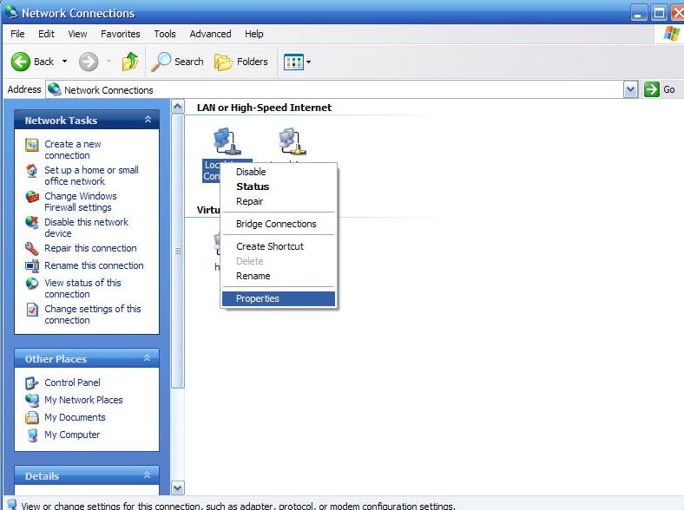The image size is (684, 510).
Task: Click the My Computer icon
Action: pyautogui.click(x=32, y=435)
